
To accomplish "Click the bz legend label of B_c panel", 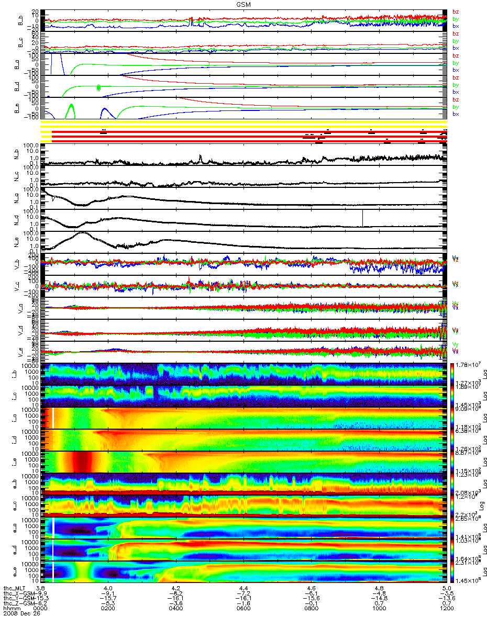I will click(456, 33).
